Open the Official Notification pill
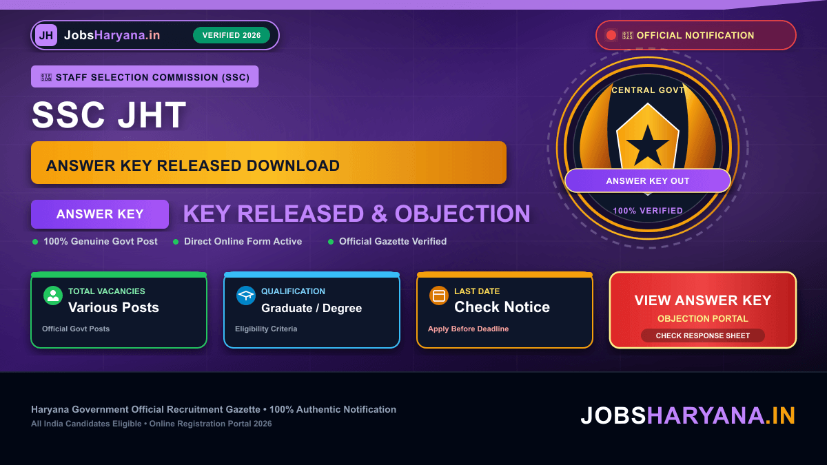The width and height of the screenshot is (827, 465). tap(696, 35)
